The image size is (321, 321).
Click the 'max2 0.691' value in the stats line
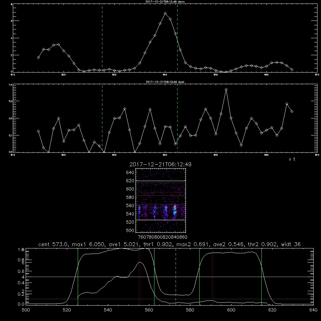coord(193,244)
